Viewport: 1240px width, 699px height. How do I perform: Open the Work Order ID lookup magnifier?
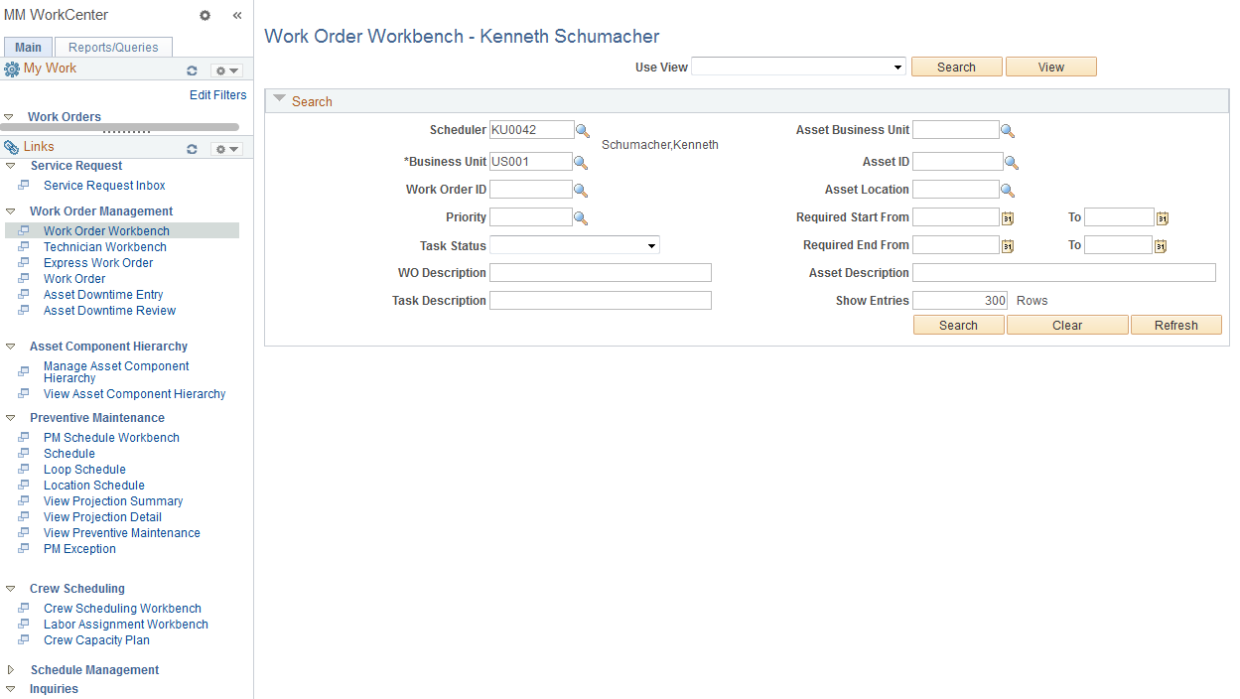point(581,190)
